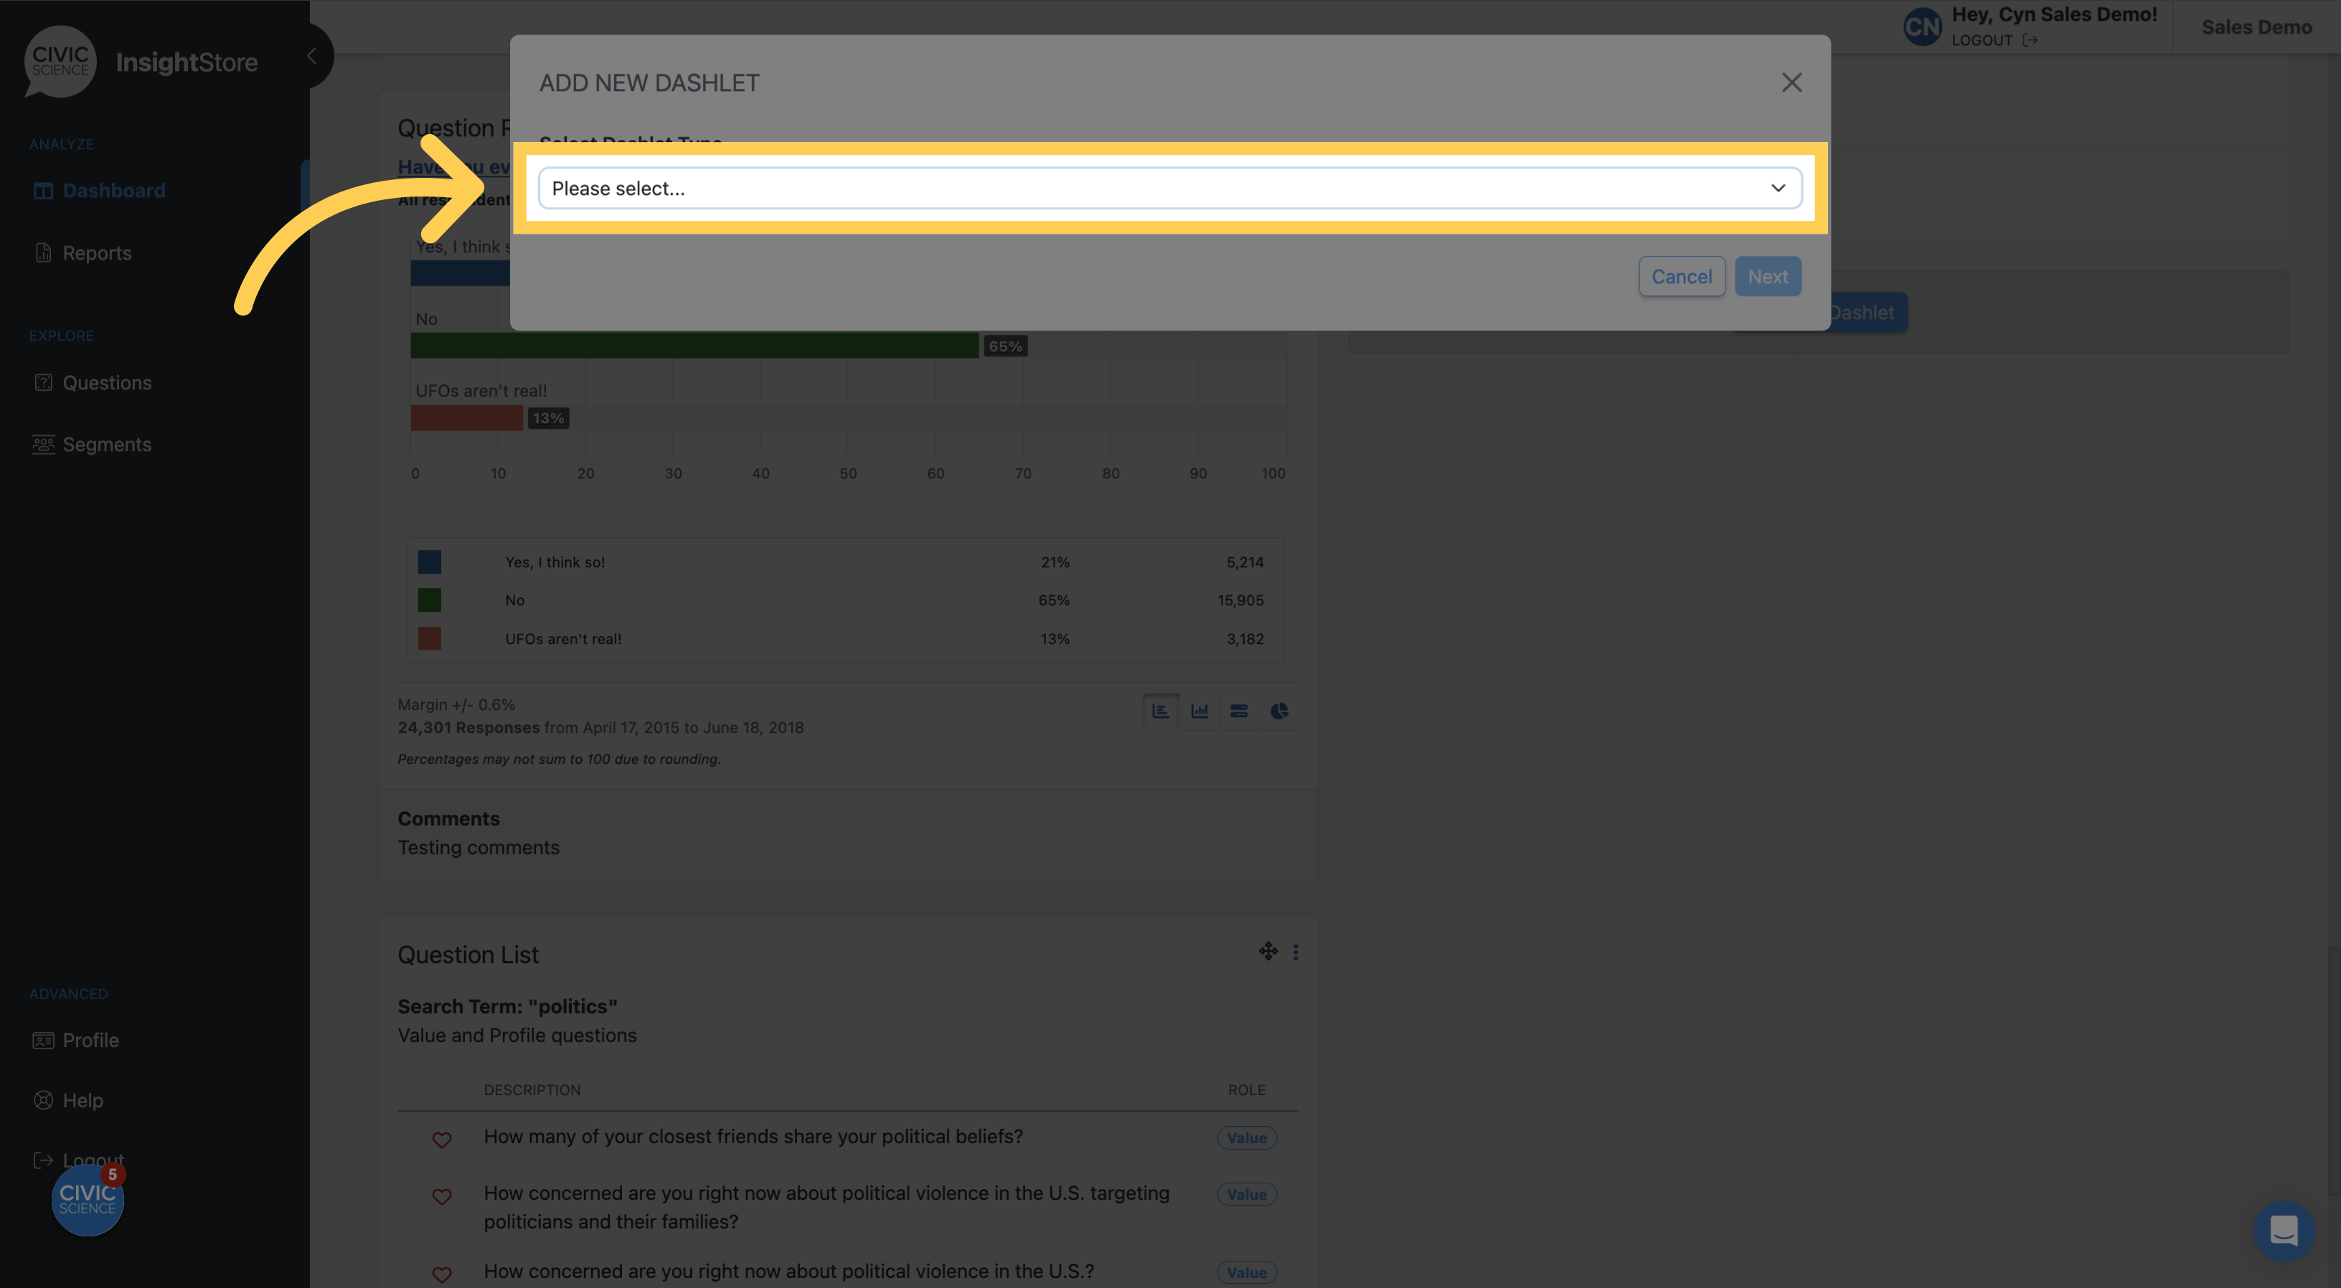
Task: Click the Questions sidebar icon
Action: tap(43, 382)
